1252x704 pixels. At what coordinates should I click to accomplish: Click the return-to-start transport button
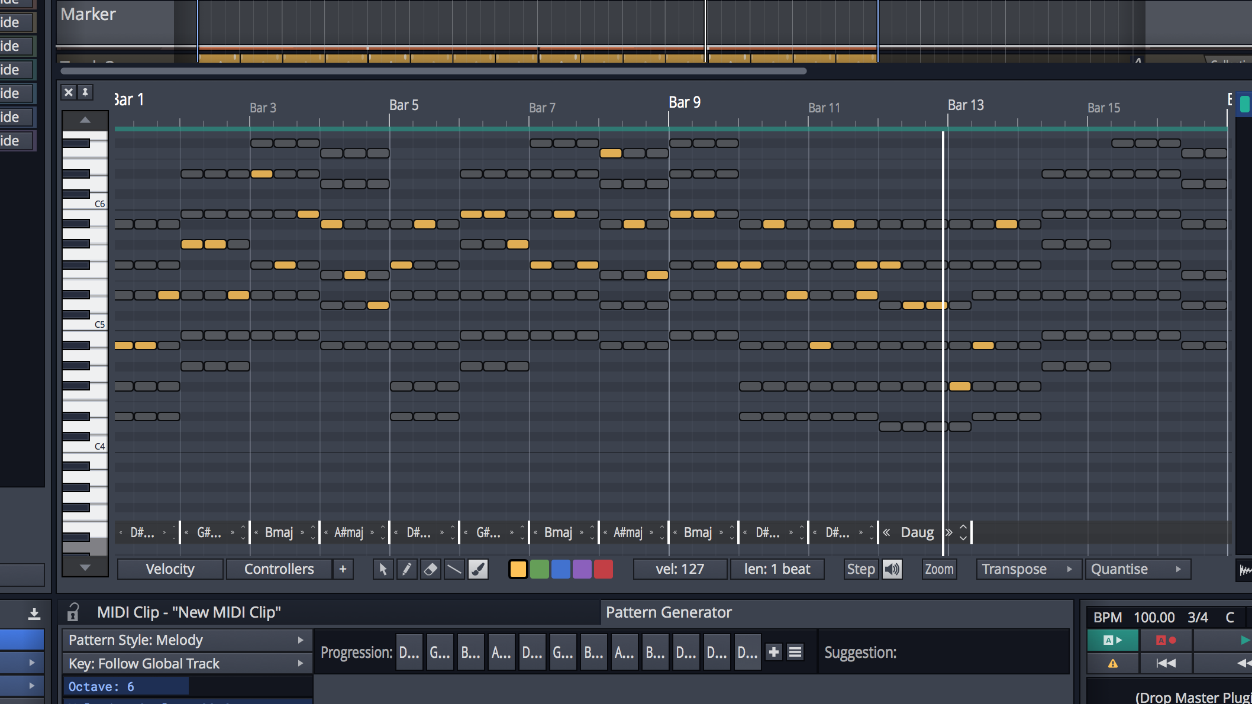[x=1166, y=663]
